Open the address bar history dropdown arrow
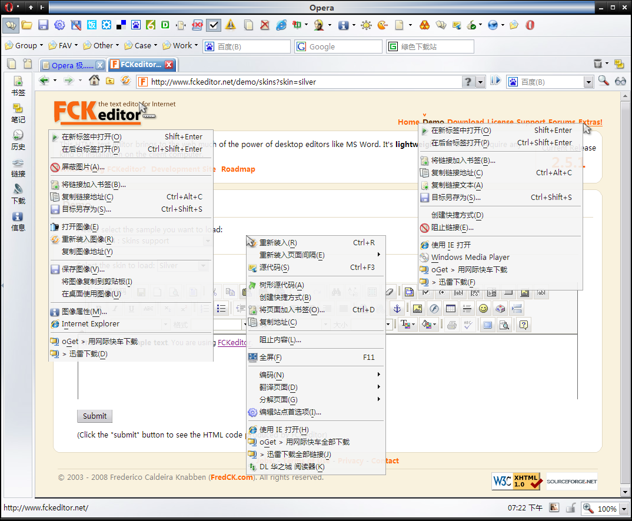Viewport: 632px width, 521px height. (480, 82)
